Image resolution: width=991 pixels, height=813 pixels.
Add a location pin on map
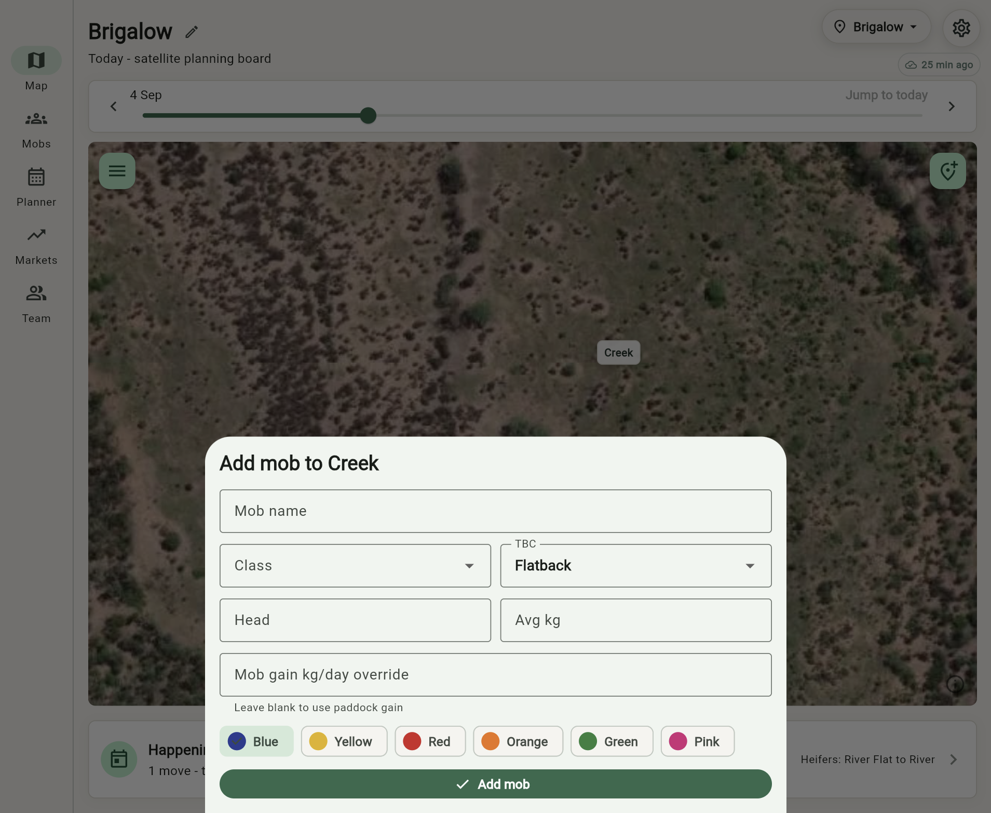coord(947,171)
